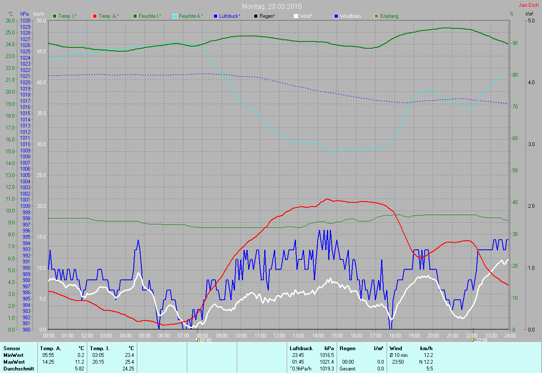Click the Durchschnitt row label
The height and width of the screenshot is (373, 542).
click(x=19, y=369)
